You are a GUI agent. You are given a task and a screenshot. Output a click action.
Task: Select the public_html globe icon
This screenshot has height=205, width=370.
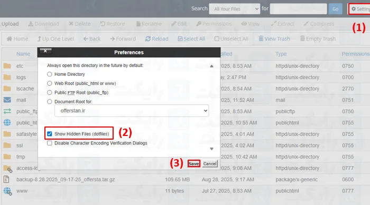coord(7,123)
